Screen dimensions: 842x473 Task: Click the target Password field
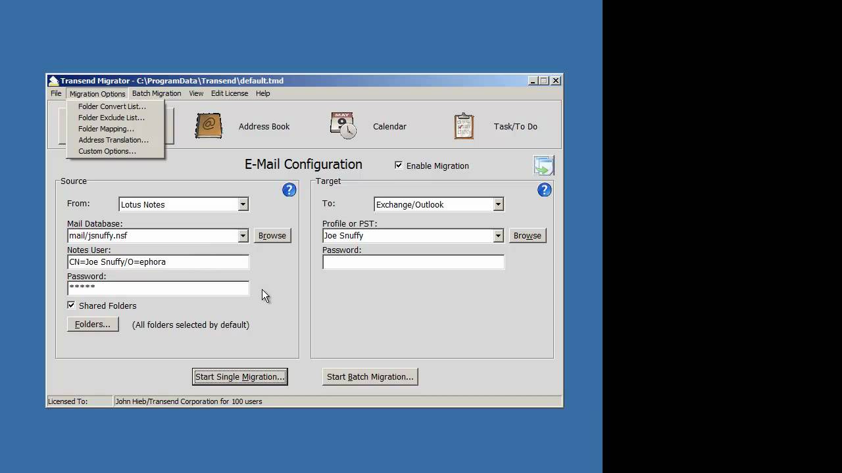coord(413,262)
